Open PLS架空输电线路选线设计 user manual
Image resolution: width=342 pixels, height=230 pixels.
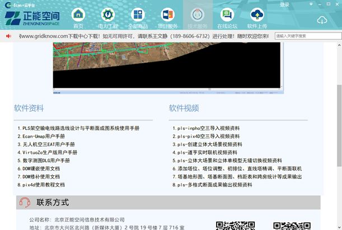(x=78, y=128)
